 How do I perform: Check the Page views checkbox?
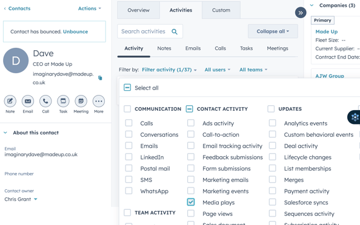[x=191, y=214]
